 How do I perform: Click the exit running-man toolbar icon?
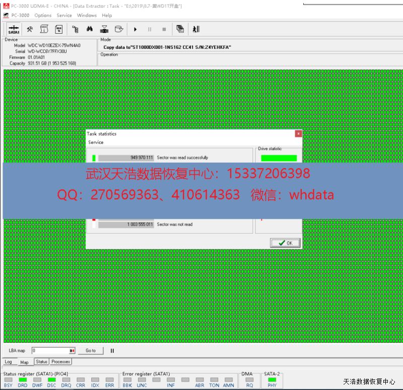pos(196,29)
